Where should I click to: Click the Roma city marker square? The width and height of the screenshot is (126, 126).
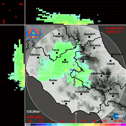point(53,83)
